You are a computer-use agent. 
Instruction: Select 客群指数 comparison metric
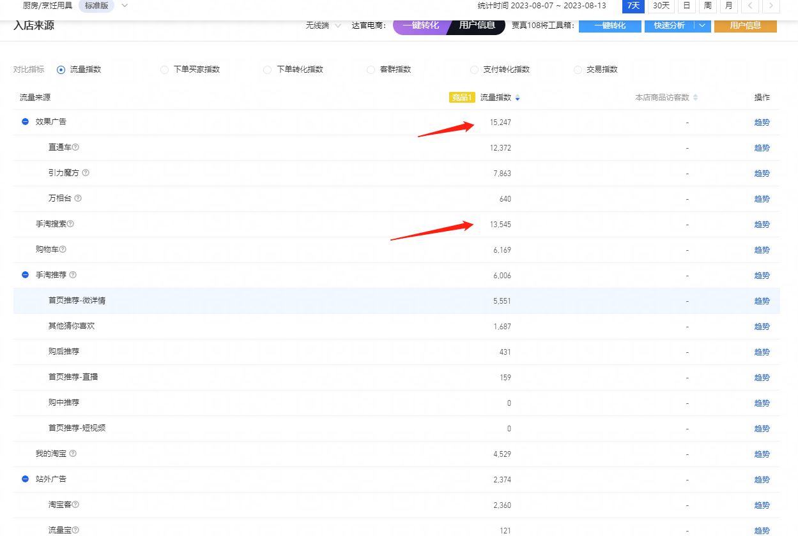tap(371, 70)
